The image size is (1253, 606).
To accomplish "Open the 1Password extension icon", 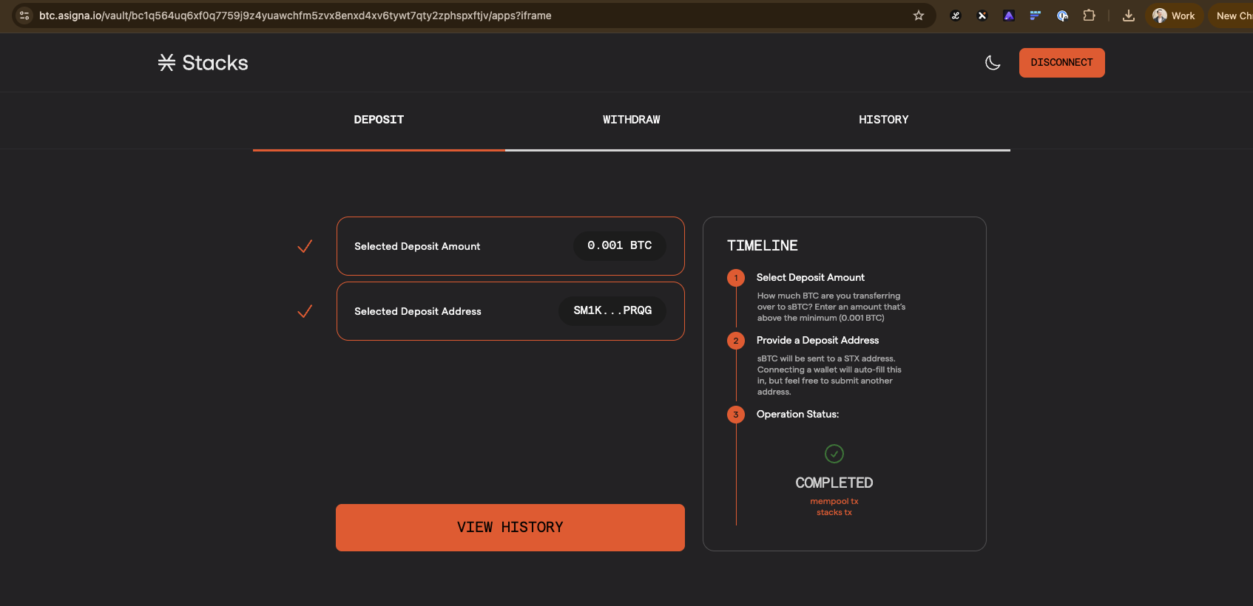I will click(1062, 16).
